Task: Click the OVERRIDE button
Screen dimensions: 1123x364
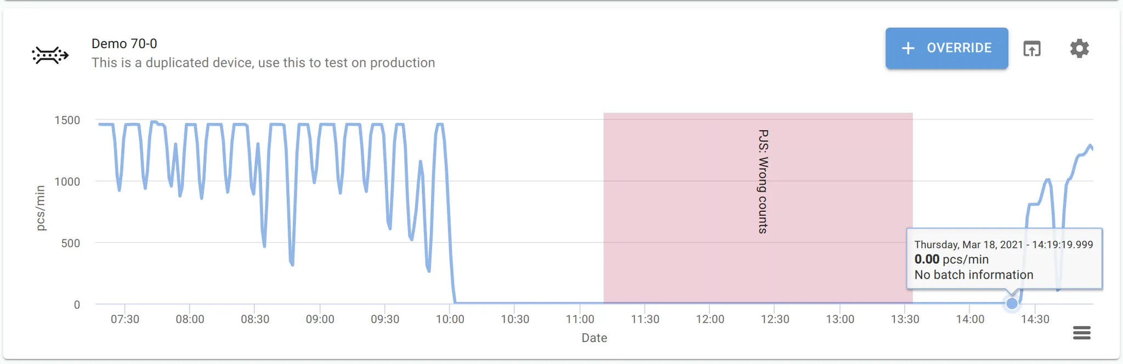Action: 946,48
